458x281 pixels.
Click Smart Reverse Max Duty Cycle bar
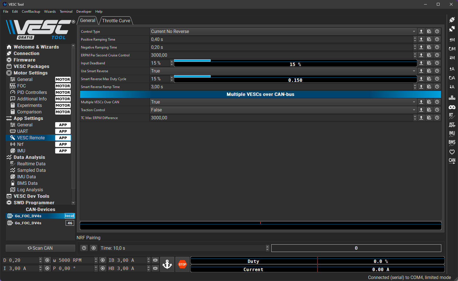coord(295,79)
